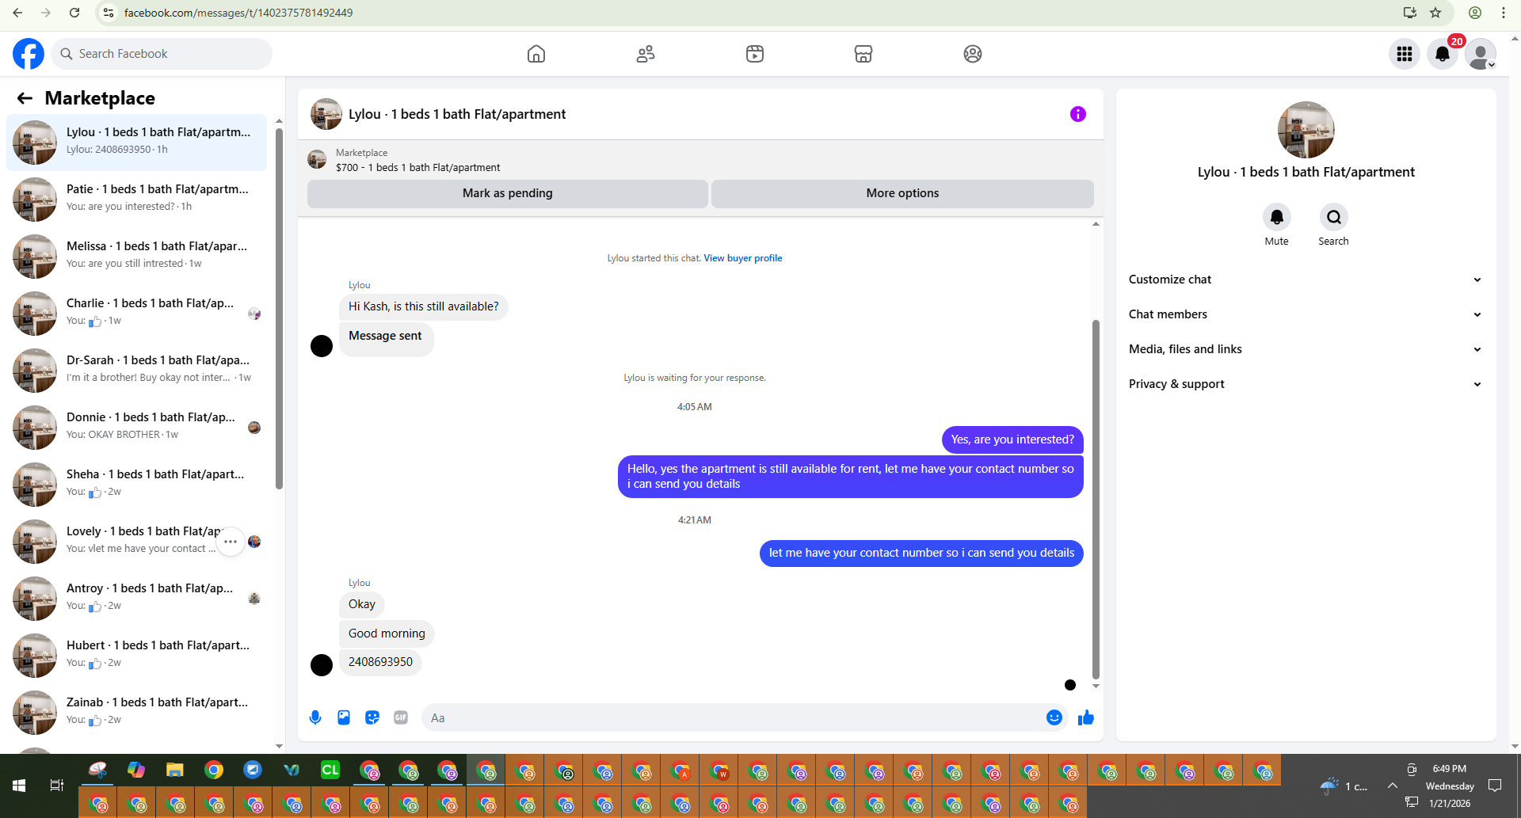Screen dimensions: 1521x818
Task: Open Lylou chat header title
Action: click(457, 114)
